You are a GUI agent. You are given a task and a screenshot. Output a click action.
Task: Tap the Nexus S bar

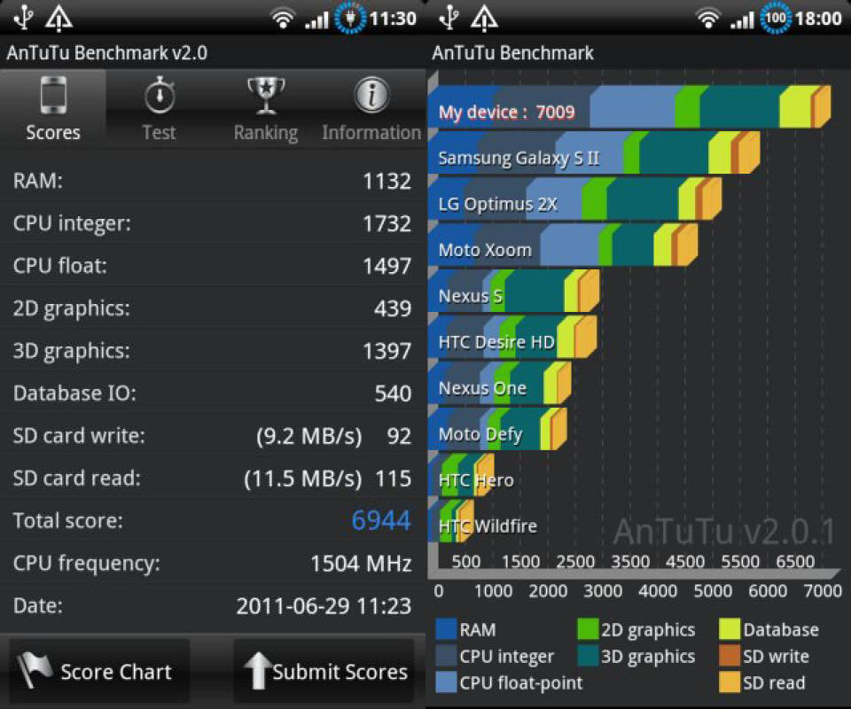click(514, 291)
